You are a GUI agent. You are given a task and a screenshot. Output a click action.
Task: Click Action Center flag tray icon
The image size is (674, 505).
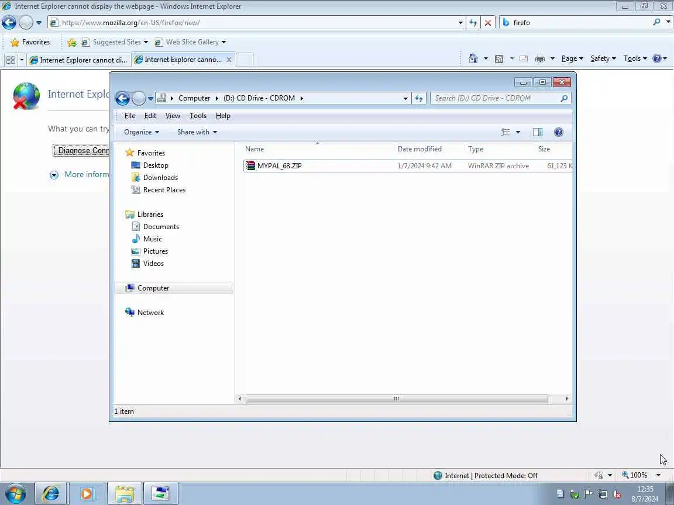588,494
